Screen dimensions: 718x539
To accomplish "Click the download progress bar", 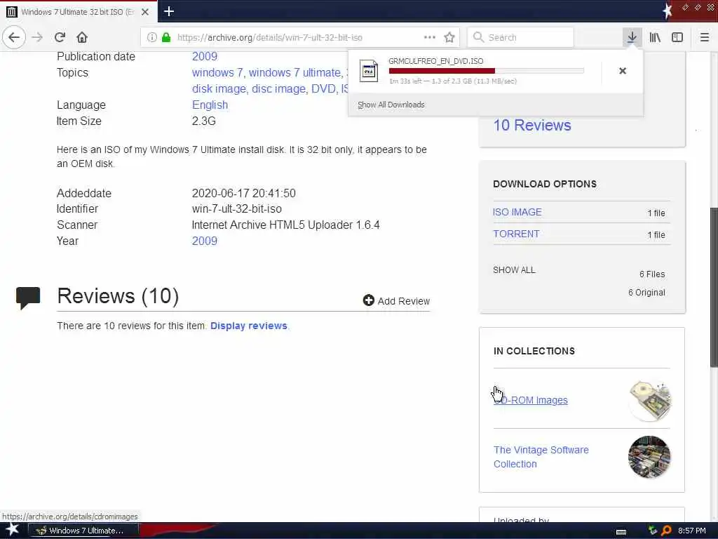I will tap(487, 71).
